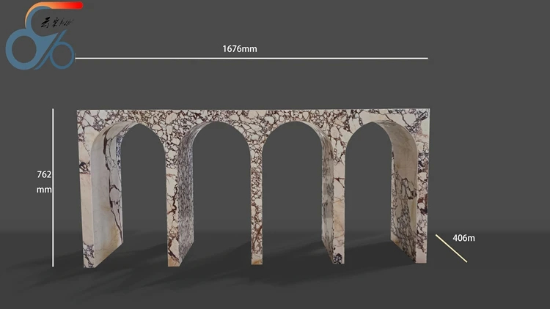Select the horizontal white width dimension line
This screenshot has height=309, width=550.
click(x=252, y=58)
